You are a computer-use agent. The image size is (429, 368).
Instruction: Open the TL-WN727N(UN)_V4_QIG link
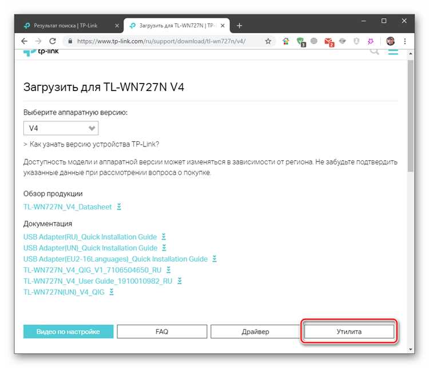point(64,292)
